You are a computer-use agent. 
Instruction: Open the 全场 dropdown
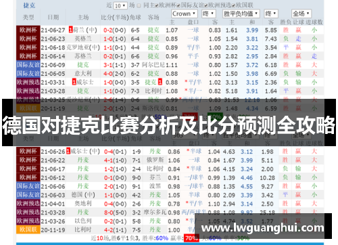point(301,14)
